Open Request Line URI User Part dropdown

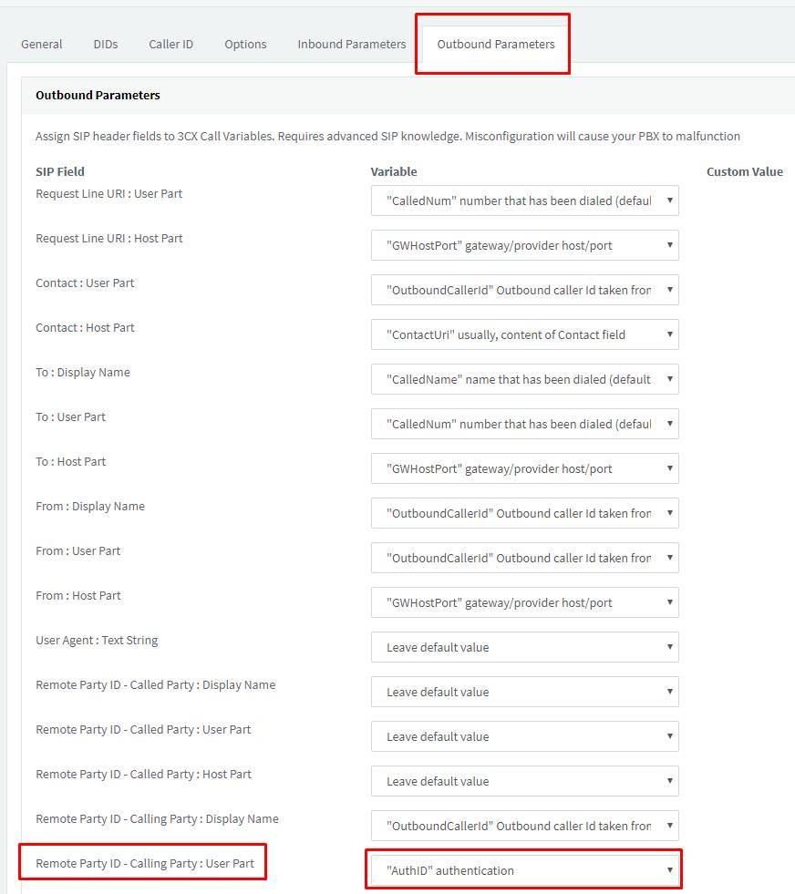pos(524,200)
